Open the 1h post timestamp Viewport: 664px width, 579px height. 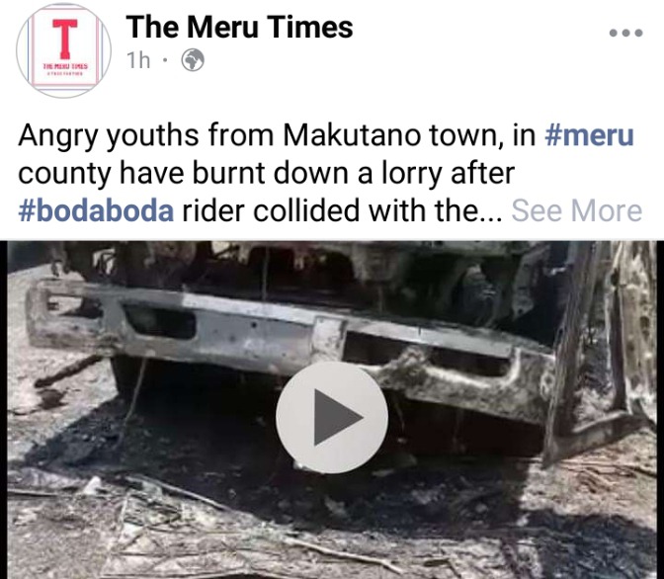pyautogui.click(x=138, y=60)
